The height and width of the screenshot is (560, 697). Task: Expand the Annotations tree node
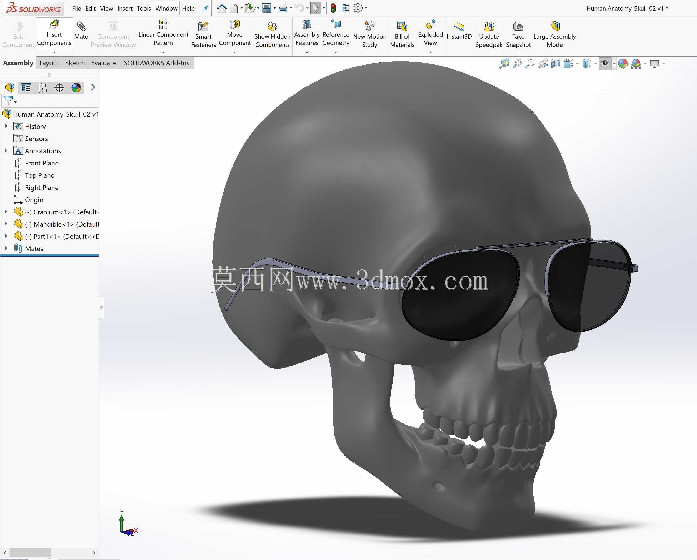coord(6,150)
